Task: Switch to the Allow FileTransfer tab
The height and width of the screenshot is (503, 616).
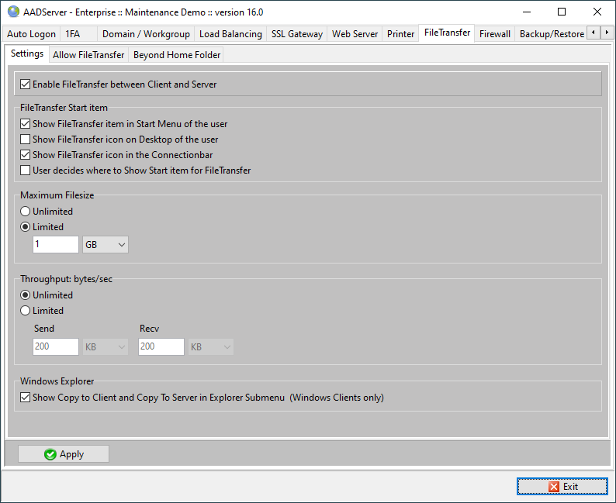Action: coord(88,55)
